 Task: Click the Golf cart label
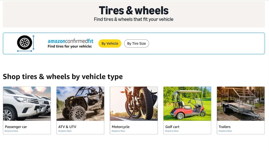[x=172, y=127]
